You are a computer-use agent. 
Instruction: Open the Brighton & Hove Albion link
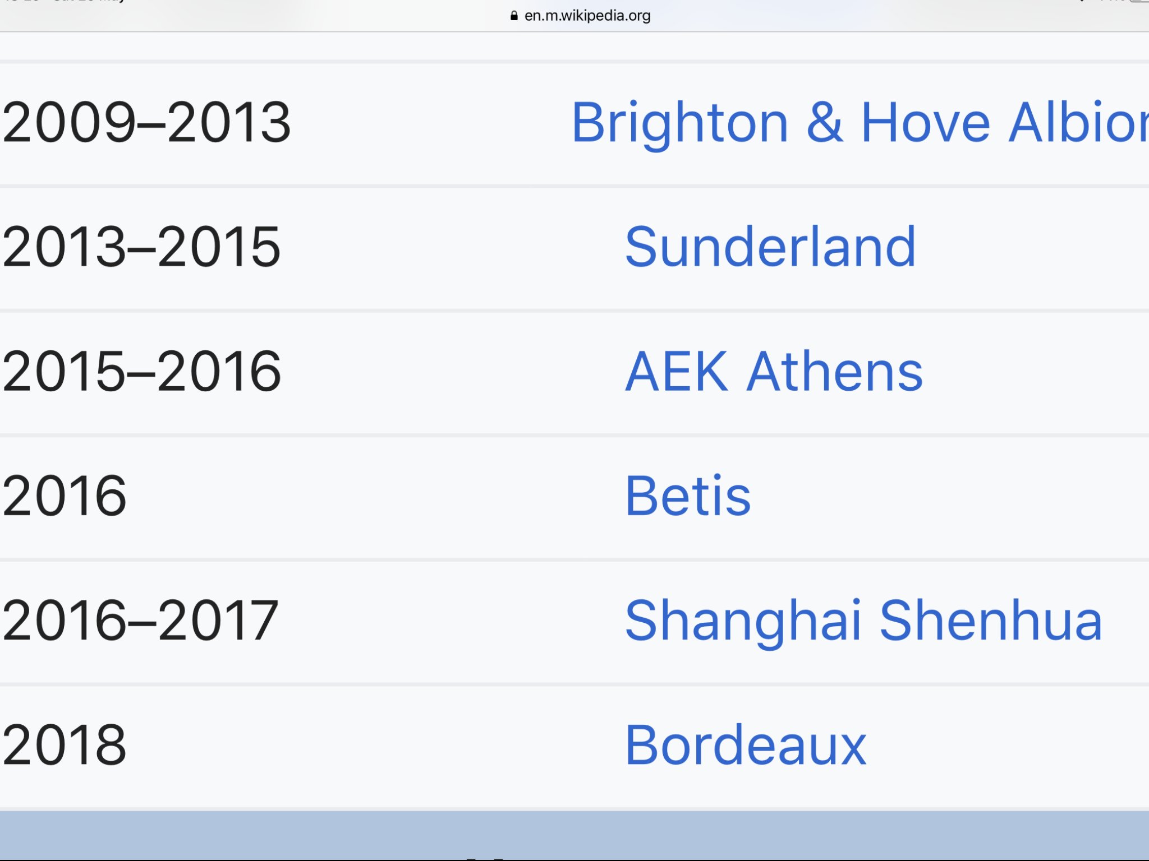(x=860, y=123)
